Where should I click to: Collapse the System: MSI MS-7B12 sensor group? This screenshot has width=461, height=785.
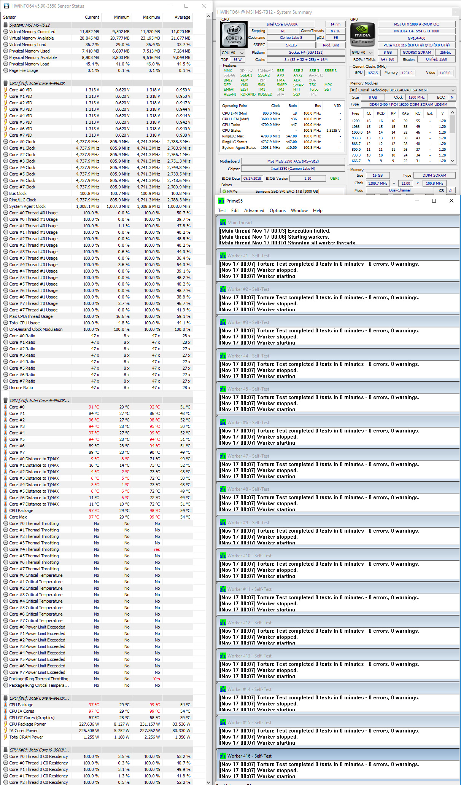(x=6, y=25)
